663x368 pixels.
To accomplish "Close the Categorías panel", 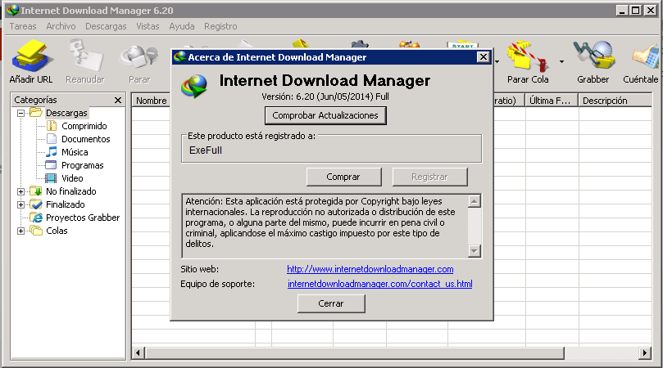I will coord(118,100).
